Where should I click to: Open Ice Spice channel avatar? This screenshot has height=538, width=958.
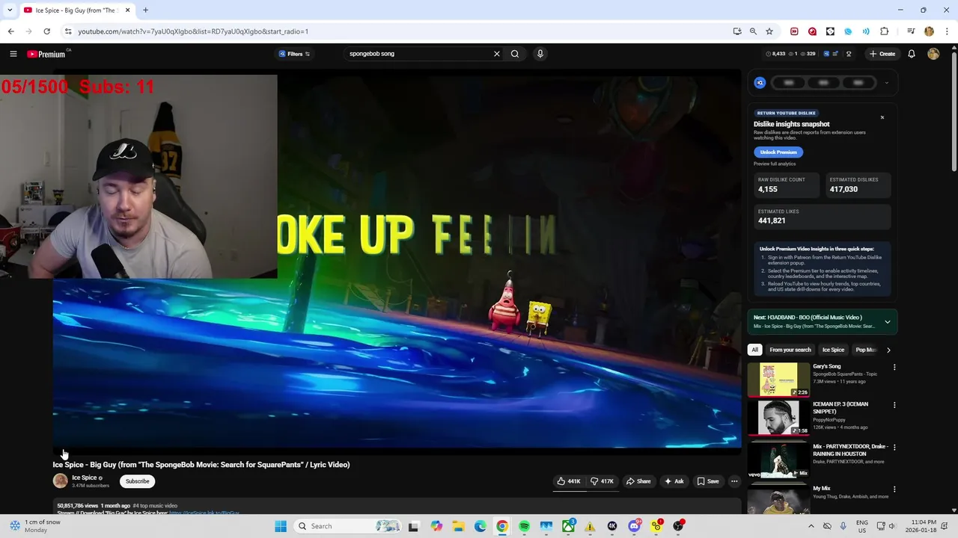click(x=60, y=481)
